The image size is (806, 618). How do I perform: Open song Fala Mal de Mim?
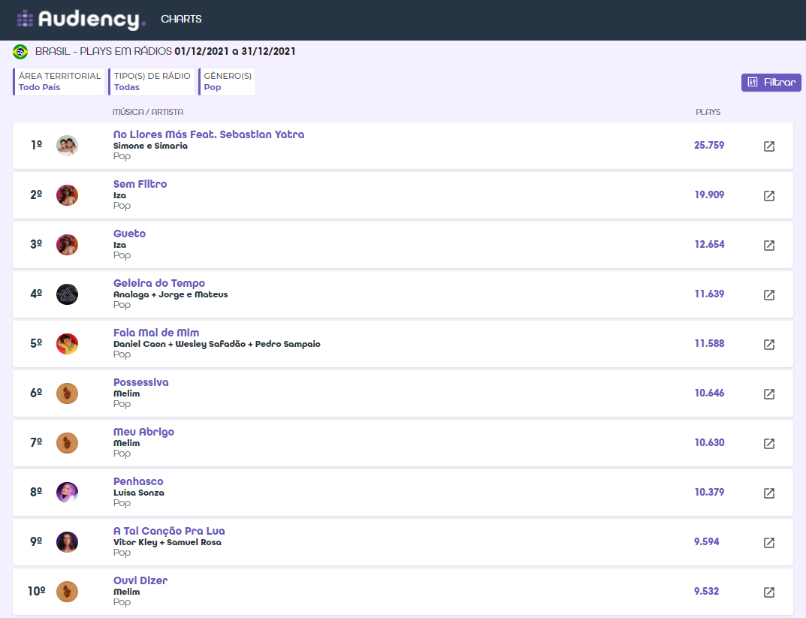(156, 333)
